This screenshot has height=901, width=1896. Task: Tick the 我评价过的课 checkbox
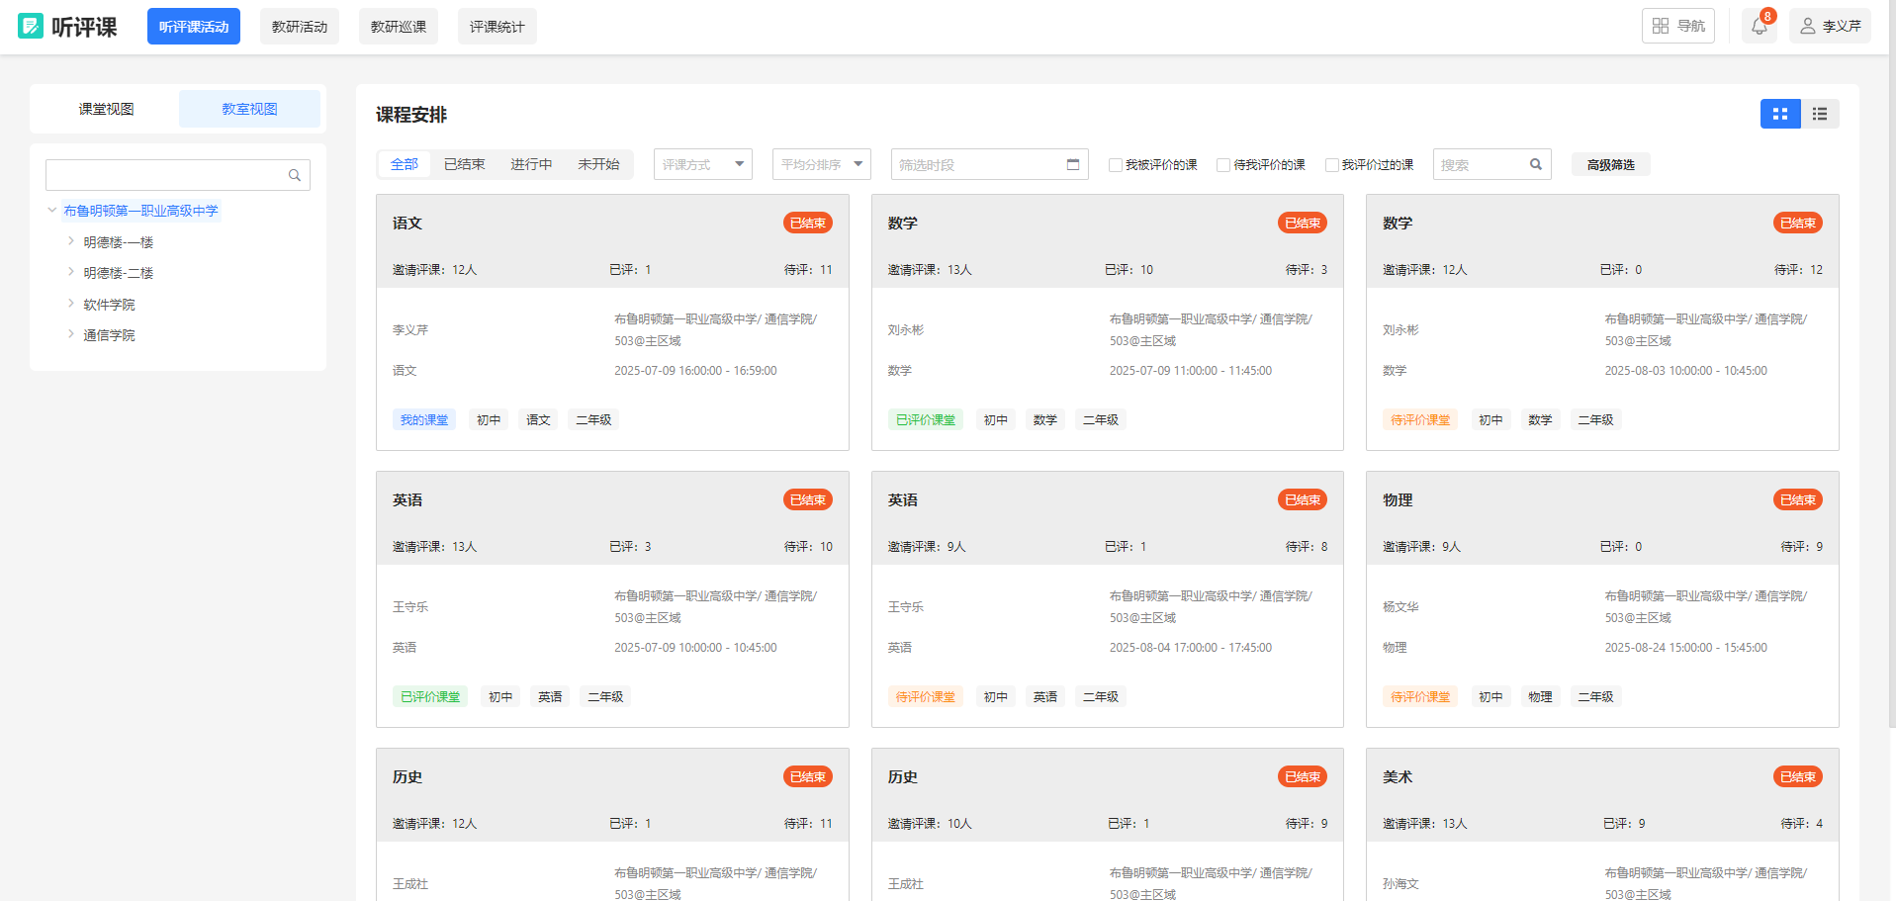click(1332, 165)
